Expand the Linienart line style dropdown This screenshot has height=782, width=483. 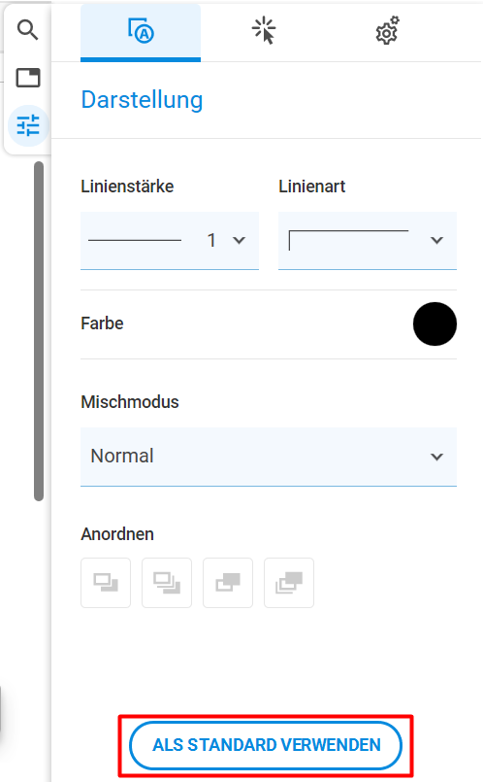368,240
